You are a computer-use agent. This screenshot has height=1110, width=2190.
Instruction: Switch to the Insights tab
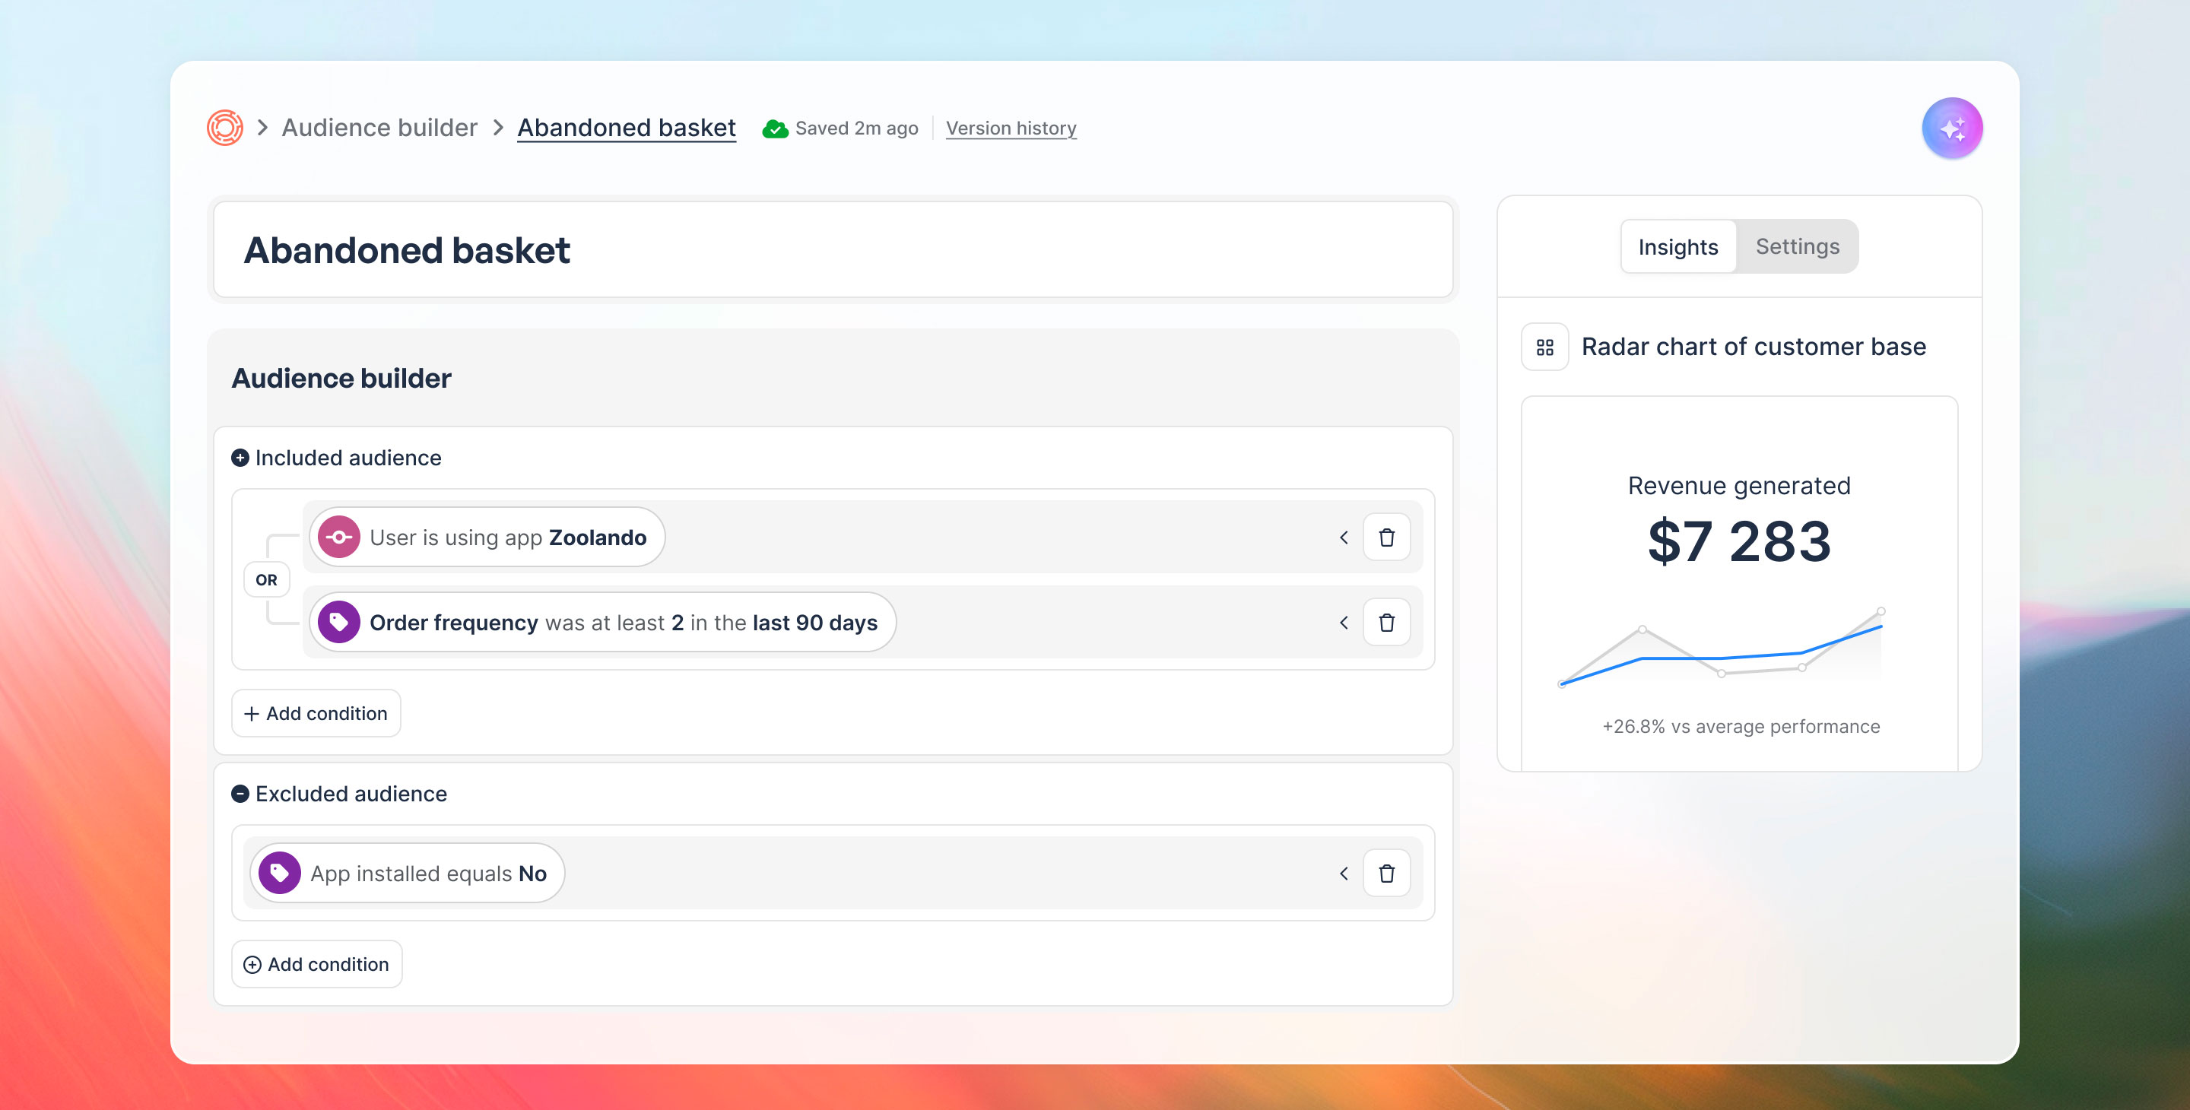coord(1677,246)
